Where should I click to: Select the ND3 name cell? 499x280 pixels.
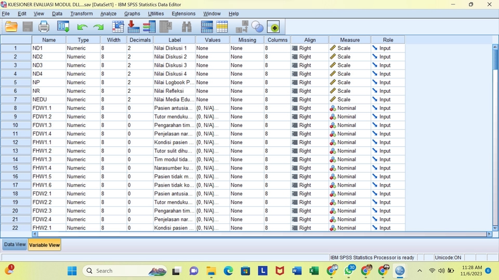(x=49, y=65)
